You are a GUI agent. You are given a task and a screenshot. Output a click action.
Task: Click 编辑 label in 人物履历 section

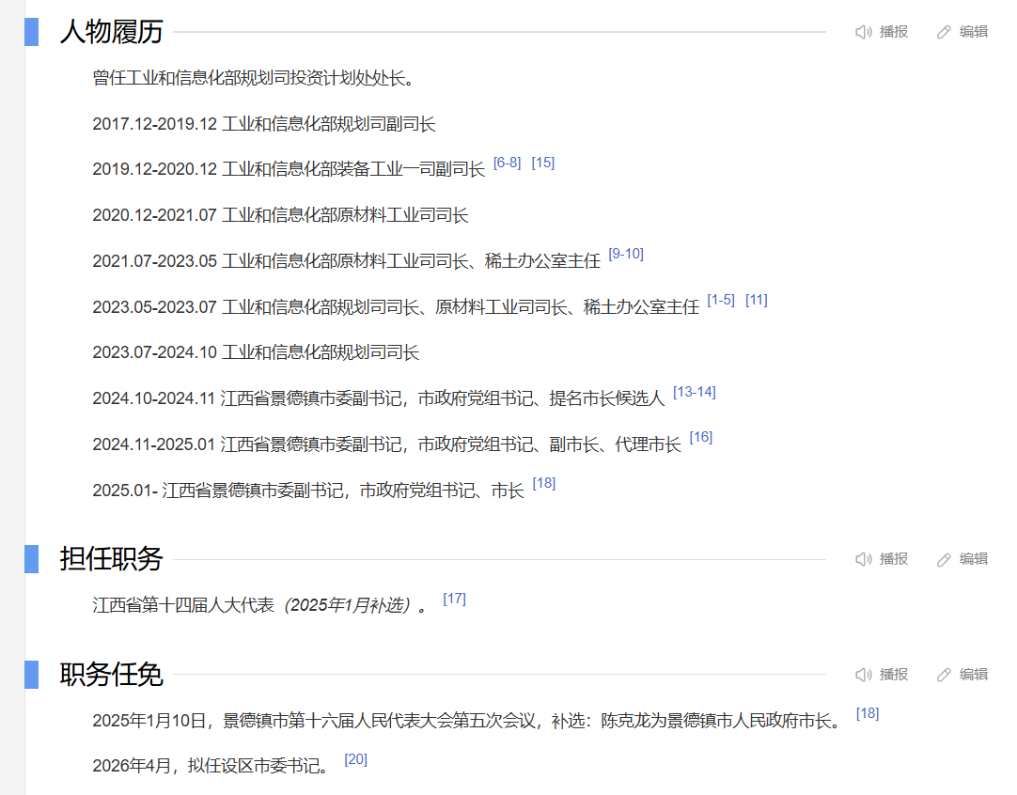pos(974,32)
